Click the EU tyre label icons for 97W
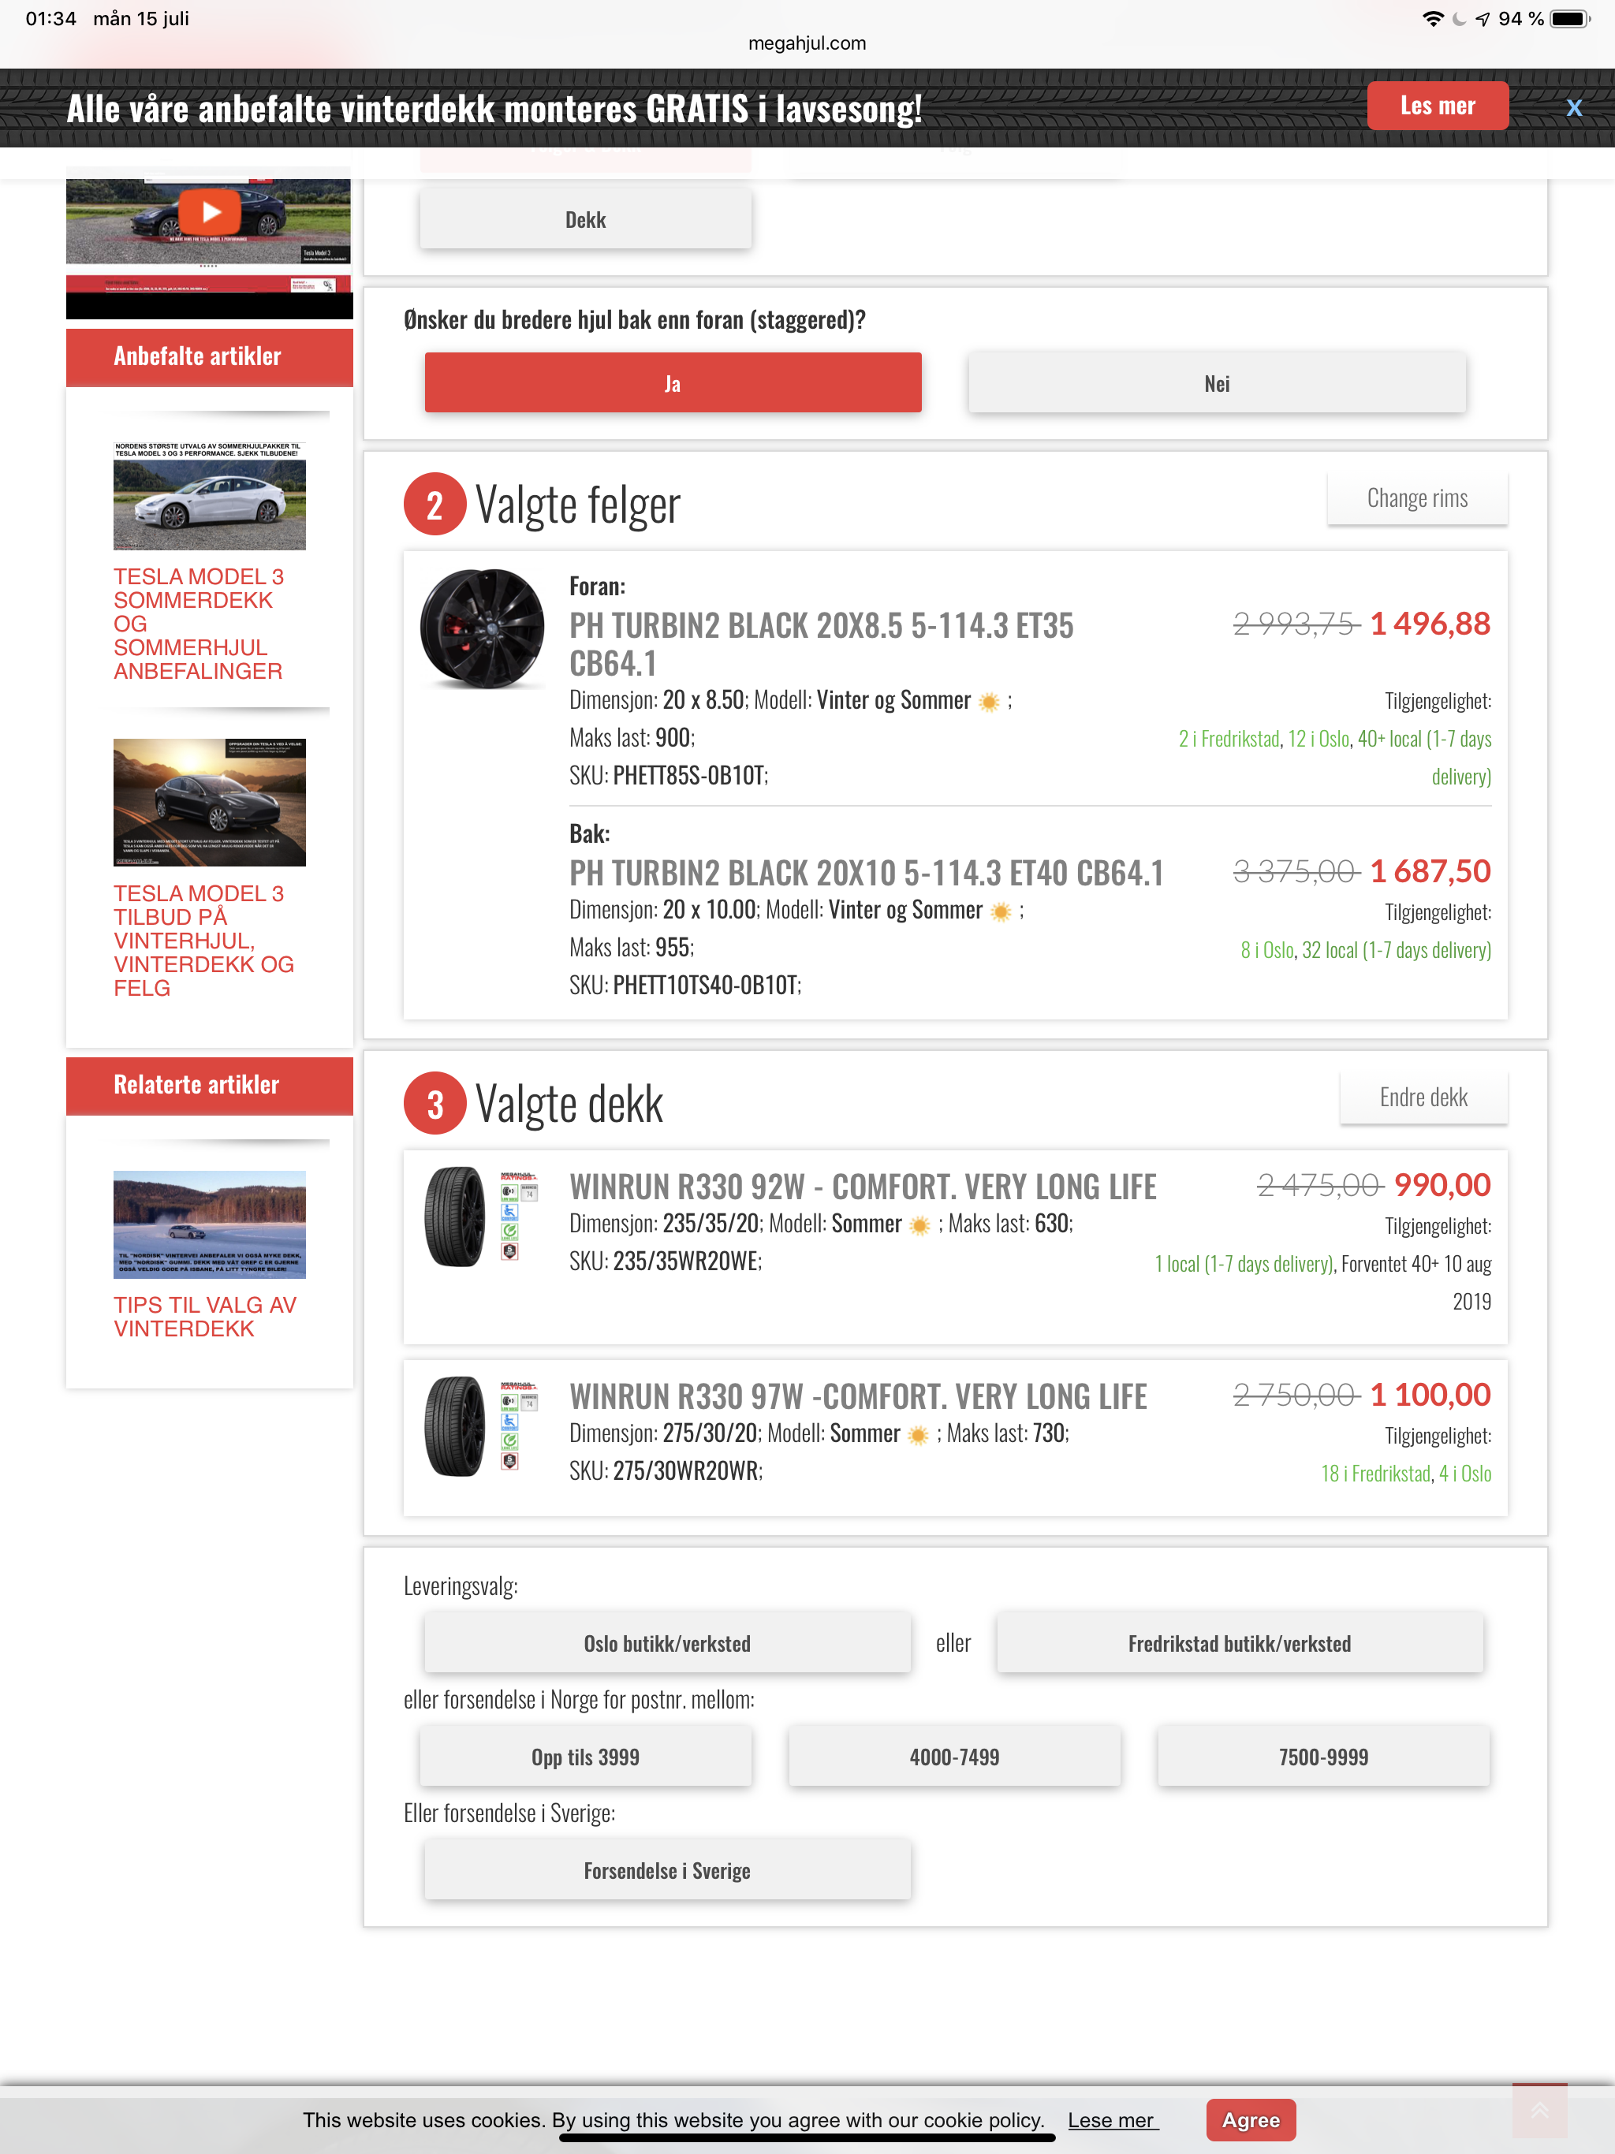The image size is (1615, 2154). coord(518,1425)
